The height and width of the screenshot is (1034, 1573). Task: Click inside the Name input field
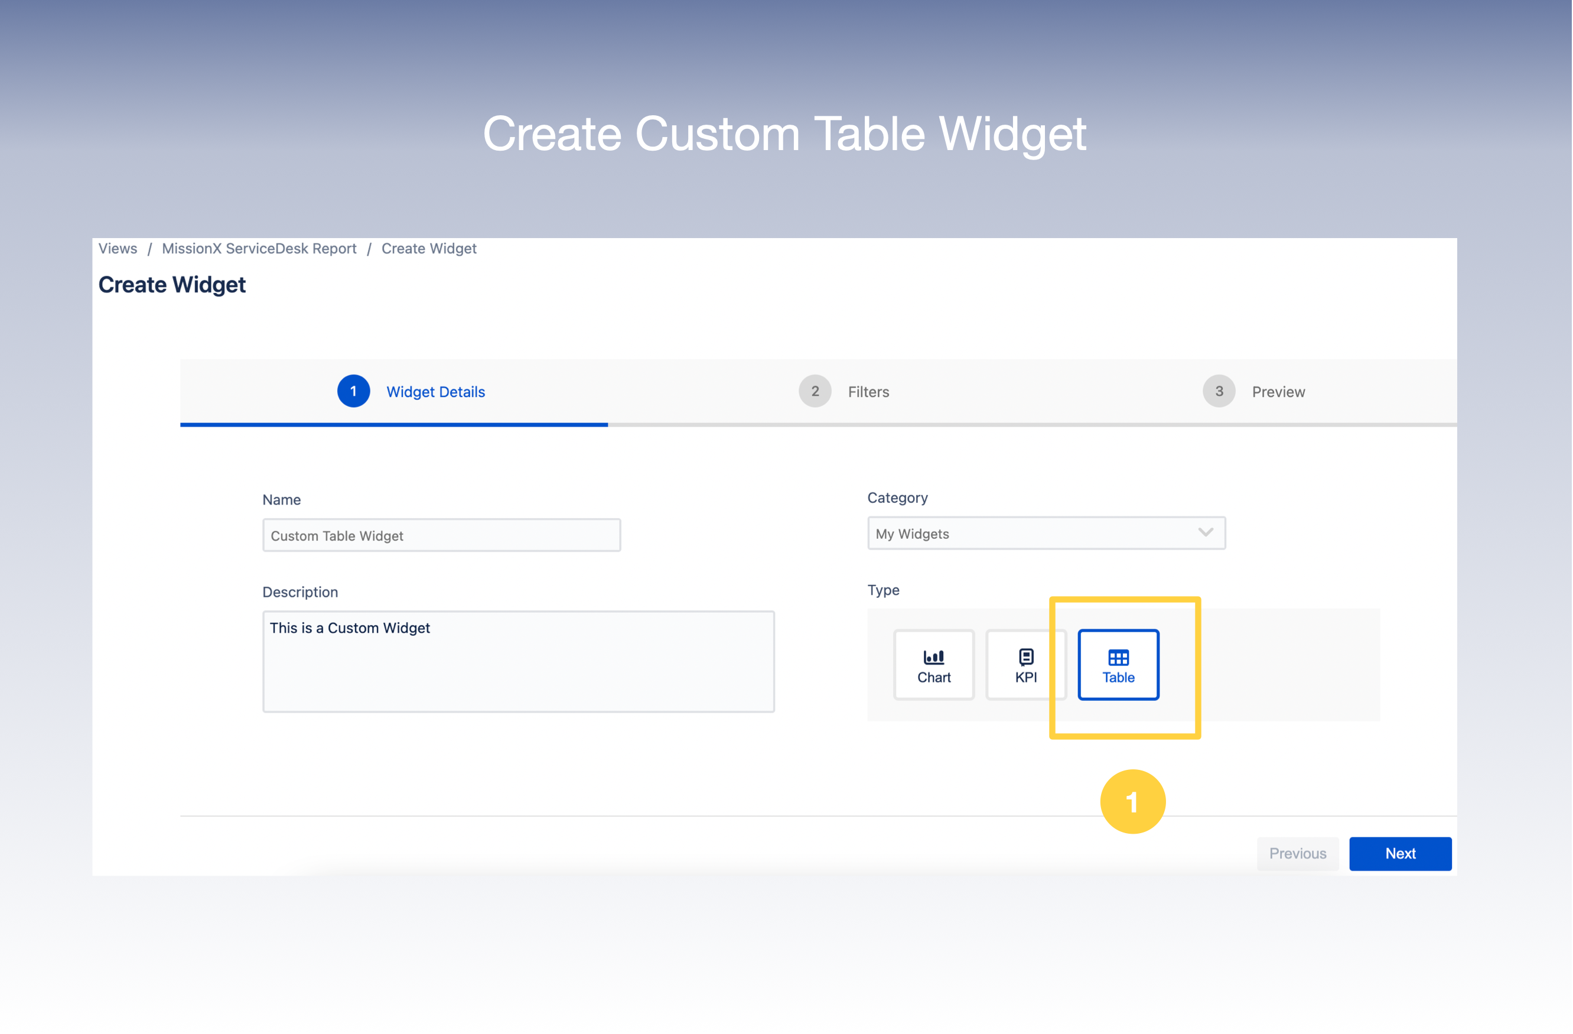click(441, 535)
